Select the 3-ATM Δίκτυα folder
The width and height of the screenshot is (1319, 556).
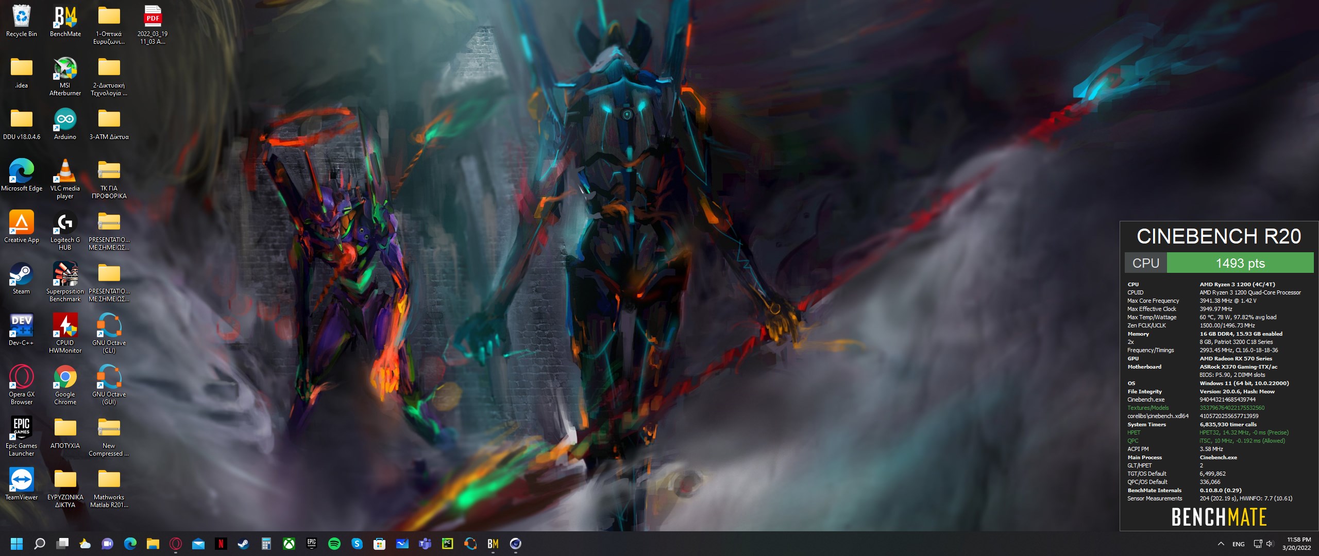point(109,124)
